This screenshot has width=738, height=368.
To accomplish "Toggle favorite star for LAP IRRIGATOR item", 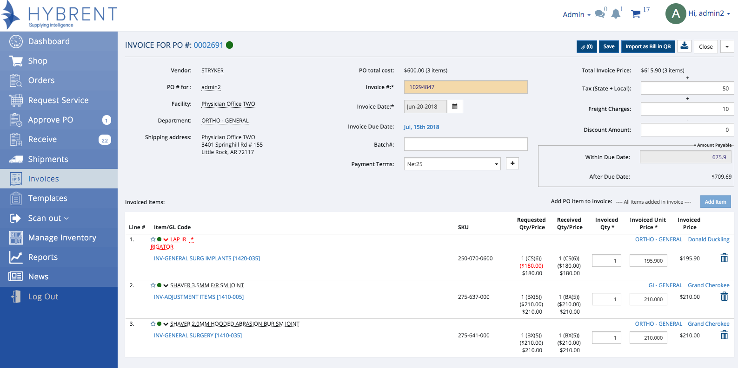I will click(x=153, y=239).
